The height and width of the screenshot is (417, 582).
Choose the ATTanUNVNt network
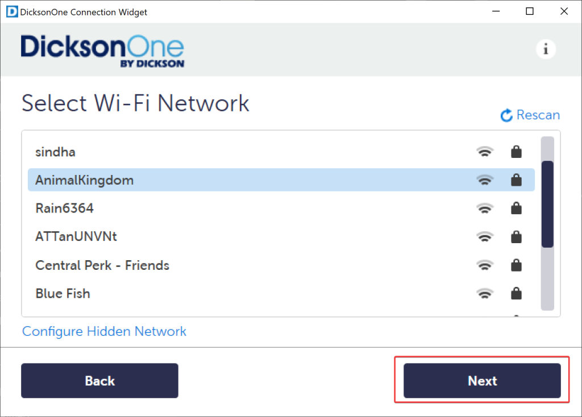(76, 237)
